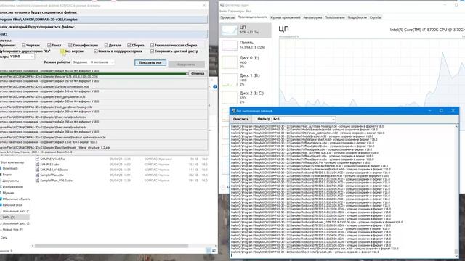Select DATA (D:) in Explorer sidebar

pyautogui.click(x=9, y=217)
